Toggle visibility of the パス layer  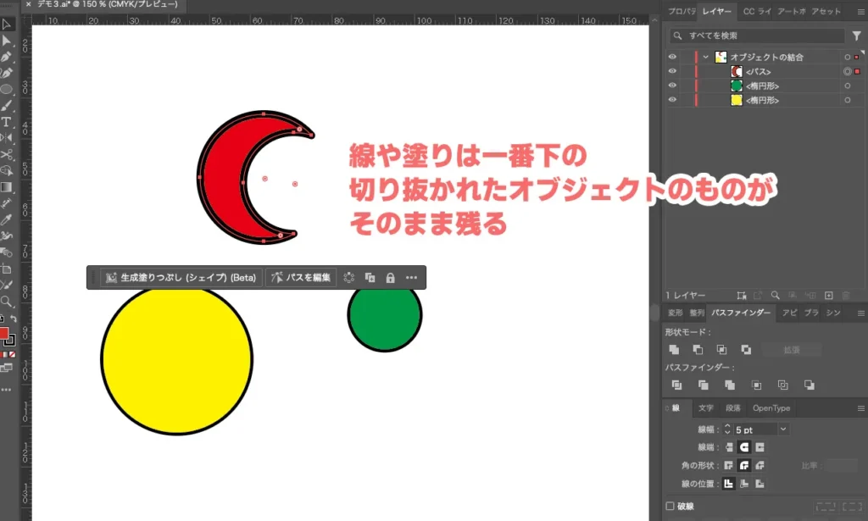tap(672, 71)
